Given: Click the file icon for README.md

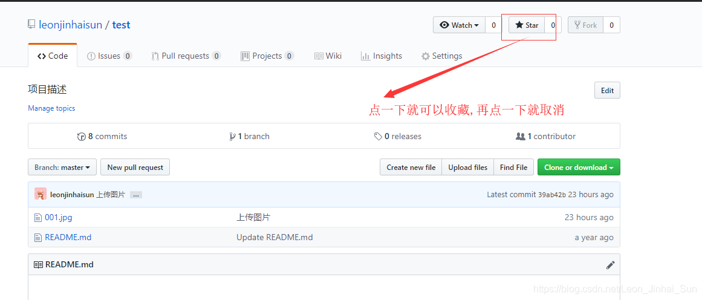Looking at the screenshot, I should pos(38,237).
